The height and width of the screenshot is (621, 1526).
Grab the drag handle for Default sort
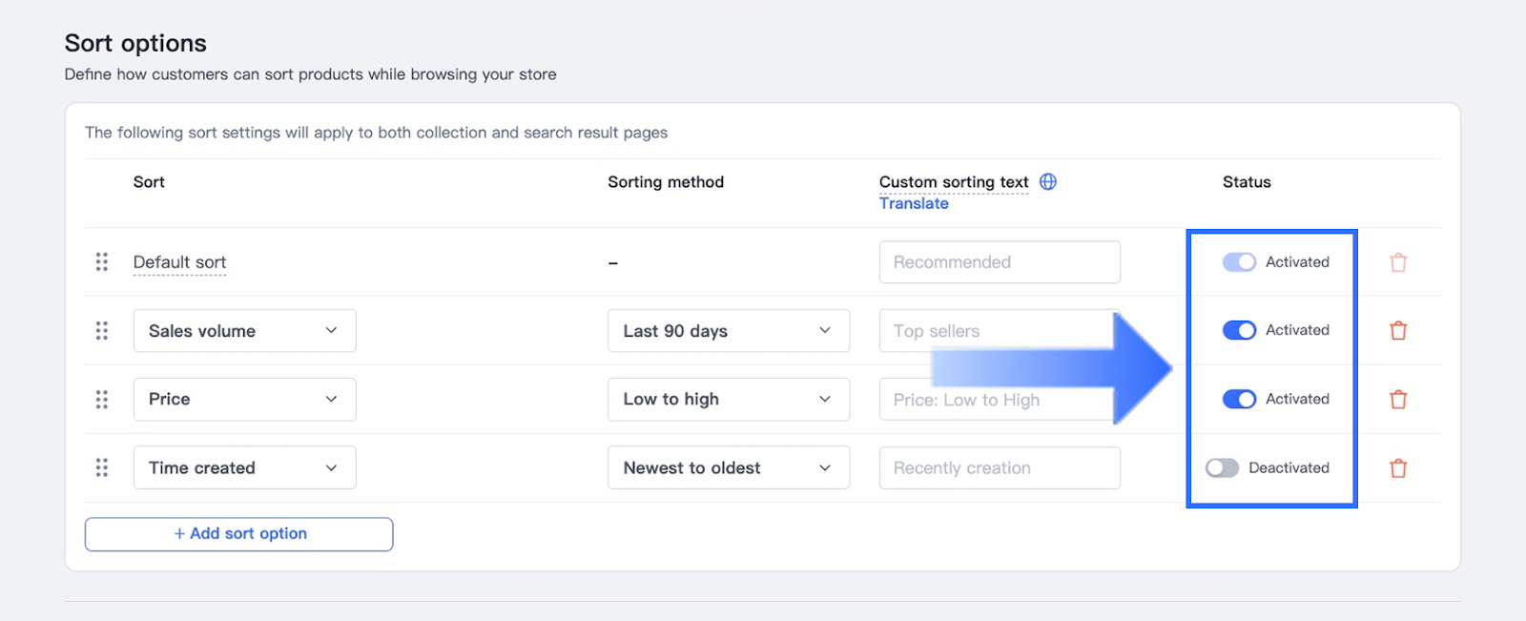coord(102,262)
